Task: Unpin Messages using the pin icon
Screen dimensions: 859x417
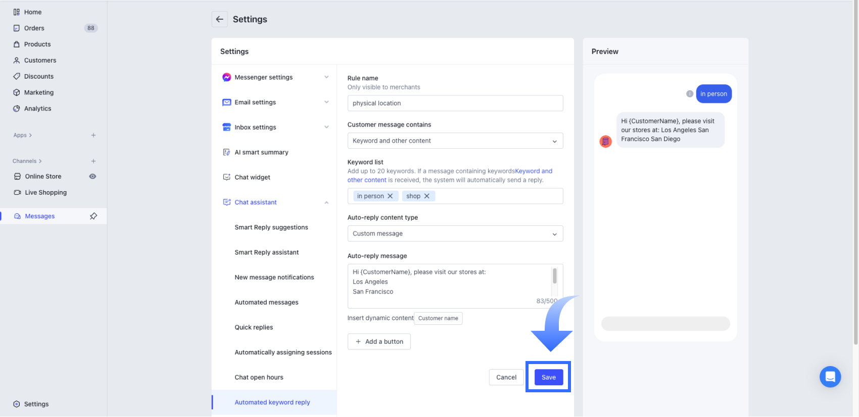Action: (93, 216)
